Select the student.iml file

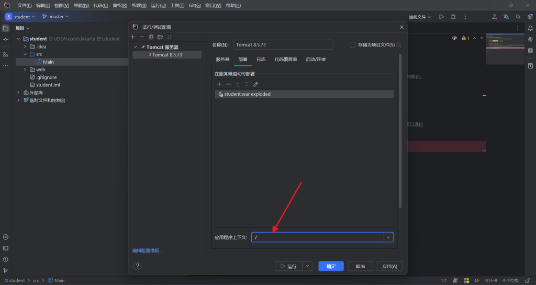48,85
